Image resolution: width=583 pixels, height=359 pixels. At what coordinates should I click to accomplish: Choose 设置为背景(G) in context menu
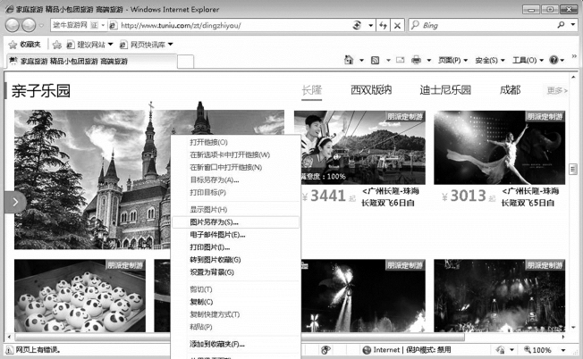(x=236, y=272)
